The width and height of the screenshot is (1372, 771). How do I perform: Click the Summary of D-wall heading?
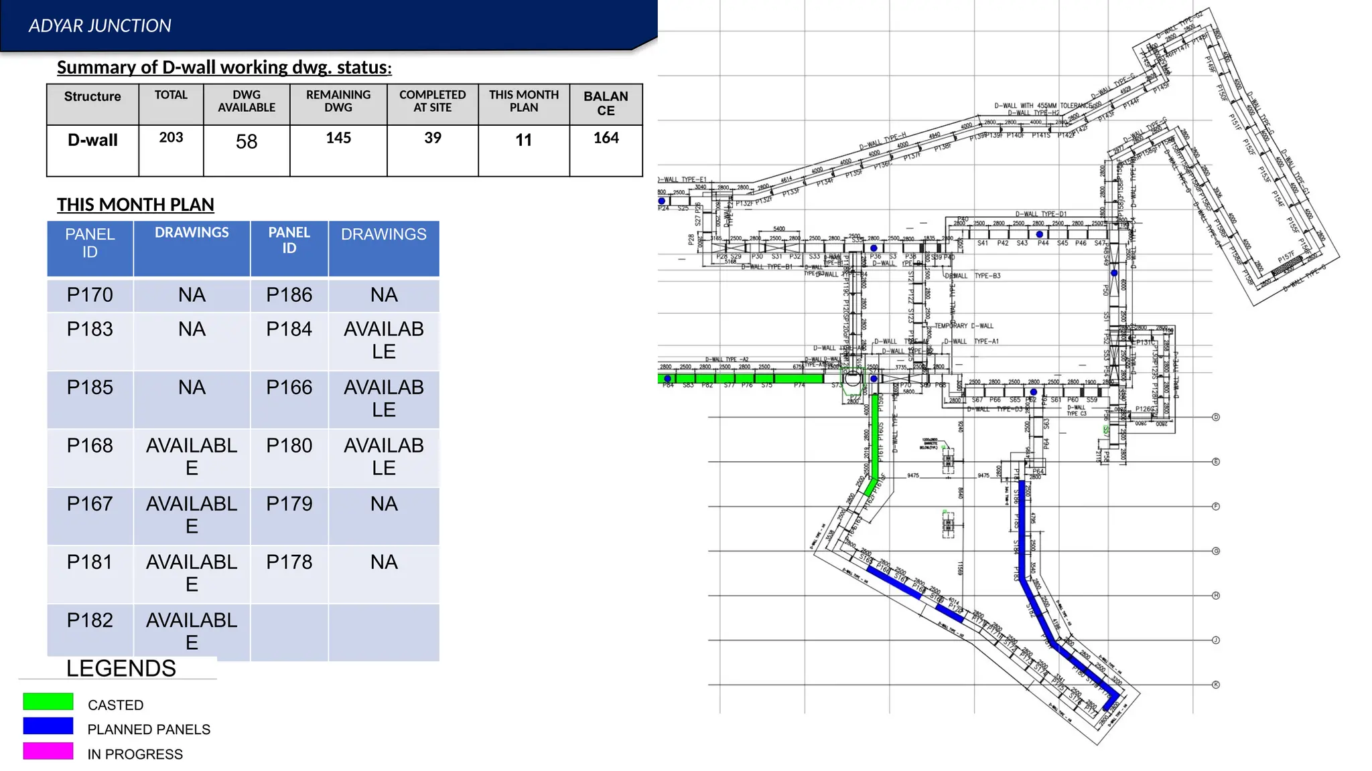click(x=224, y=67)
